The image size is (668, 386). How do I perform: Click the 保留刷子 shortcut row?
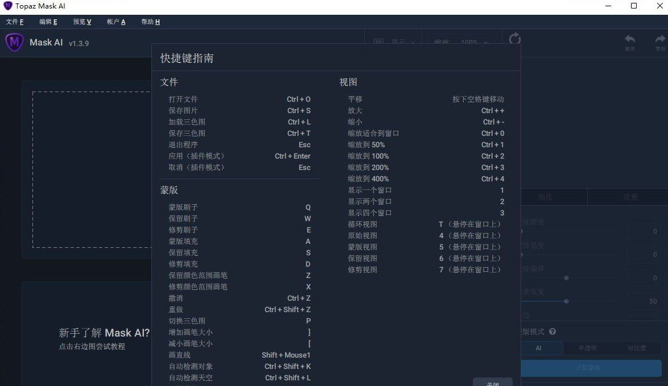(x=240, y=219)
